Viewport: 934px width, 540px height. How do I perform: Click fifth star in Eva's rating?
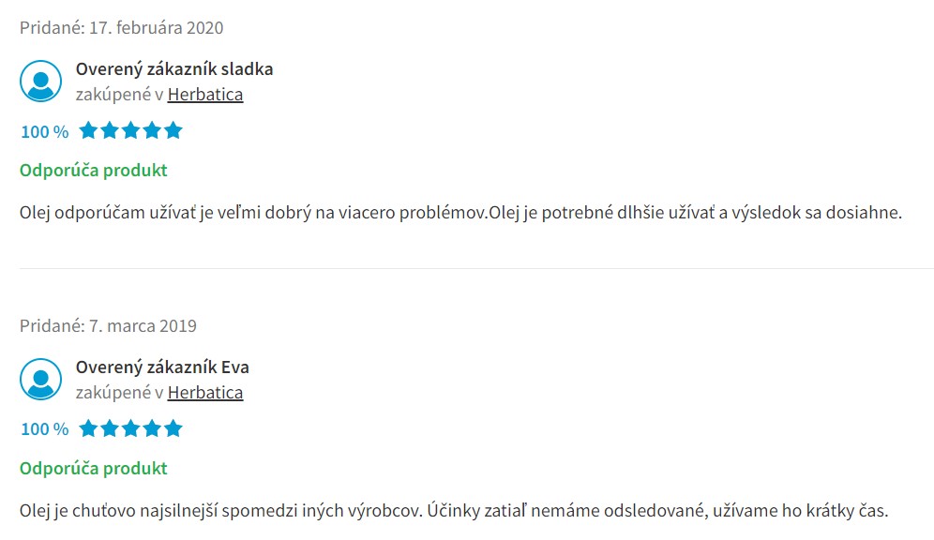coord(173,428)
